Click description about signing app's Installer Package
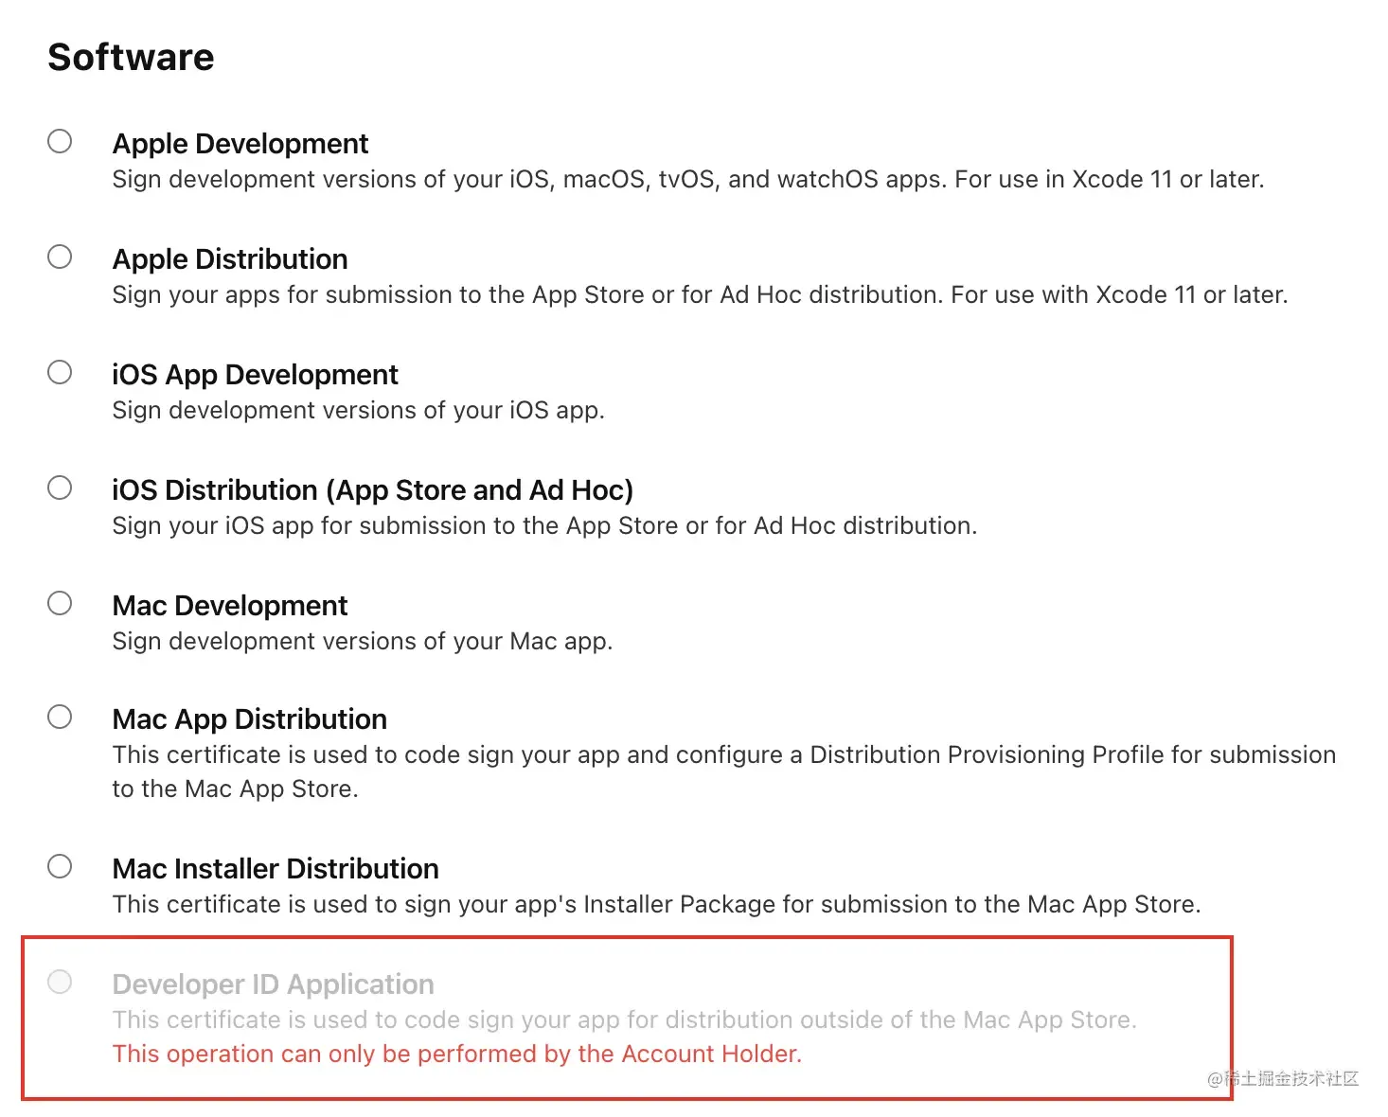The image size is (1388, 1117). click(657, 904)
